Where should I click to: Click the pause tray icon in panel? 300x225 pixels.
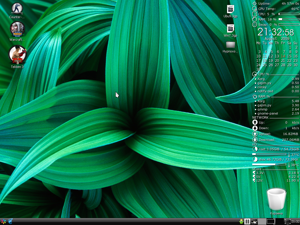pyautogui.click(x=247, y=221)
